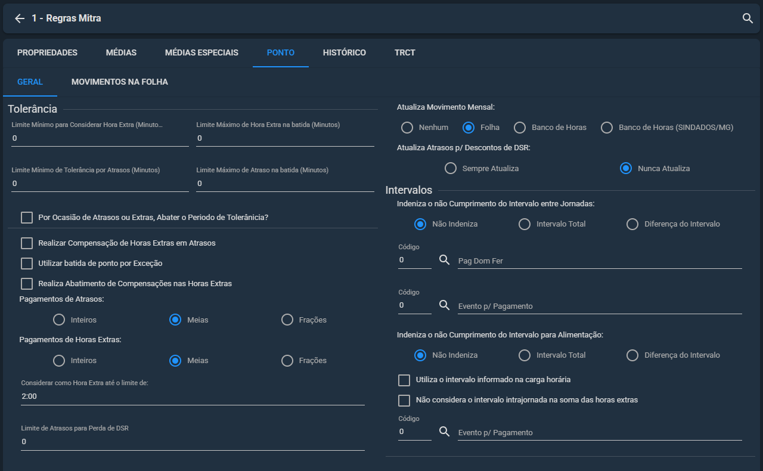Image resolution: width=763 pixels, height=471 pixels.
Task: Select Frações for Pagamentos de Atrasos
Action: click(x=287, y=320)
